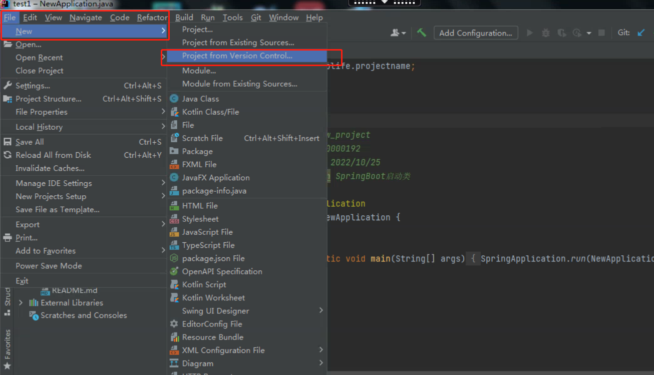Image resolution: width=654 pixels, height=375 pixels.
Task: Click the Scratch File icon
Action: pyautogui.click(x=174, y=138)
